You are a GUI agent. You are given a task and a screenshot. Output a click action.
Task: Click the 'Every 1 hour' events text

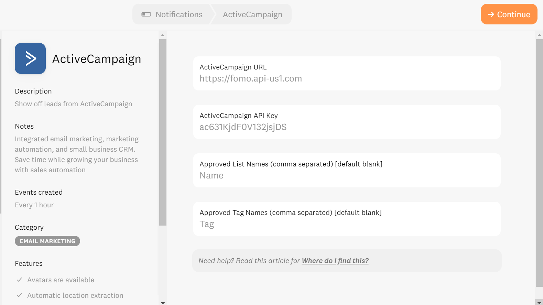pyautogui.click(x=34, y=205)
